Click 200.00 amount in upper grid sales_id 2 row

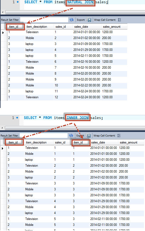coord(107,38)
